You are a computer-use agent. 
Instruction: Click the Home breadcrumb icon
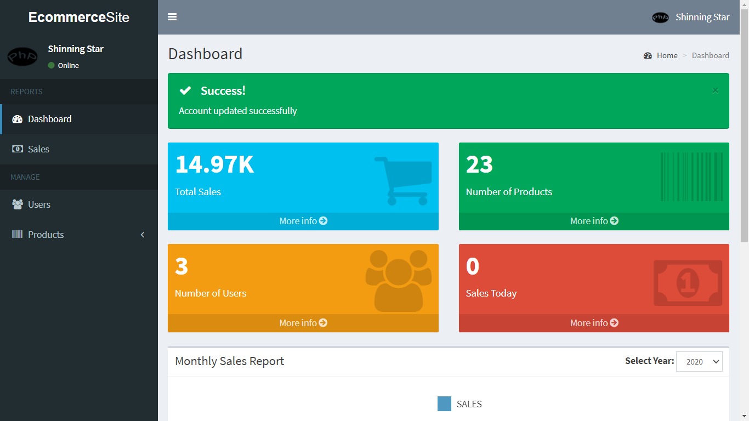click(x=648, y=55)
